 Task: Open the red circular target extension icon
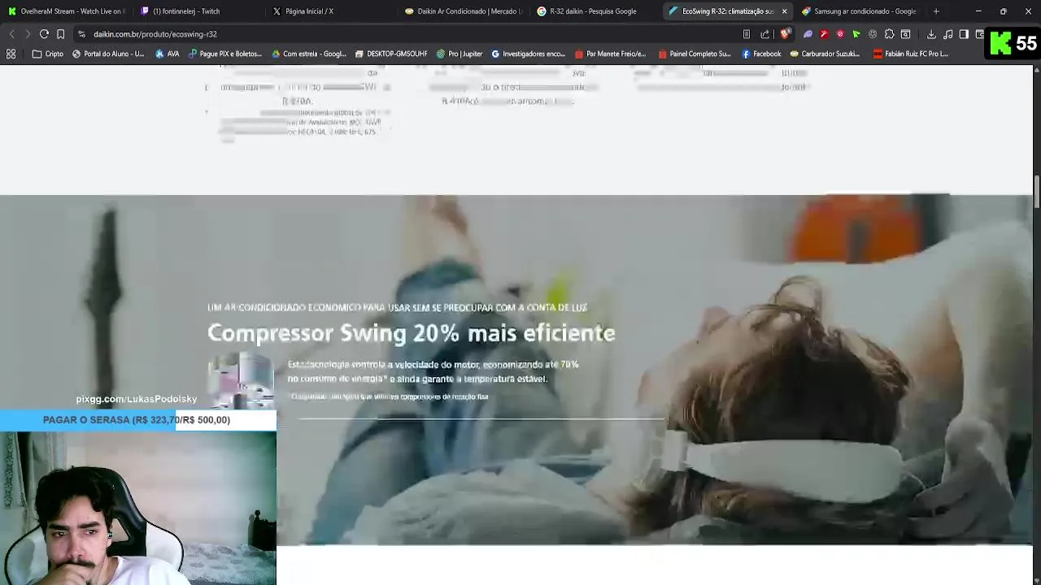(x=840, y=34)
